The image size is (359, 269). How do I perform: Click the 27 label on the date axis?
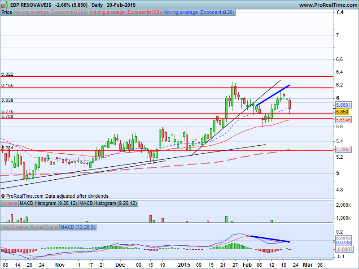coord(235,265)
